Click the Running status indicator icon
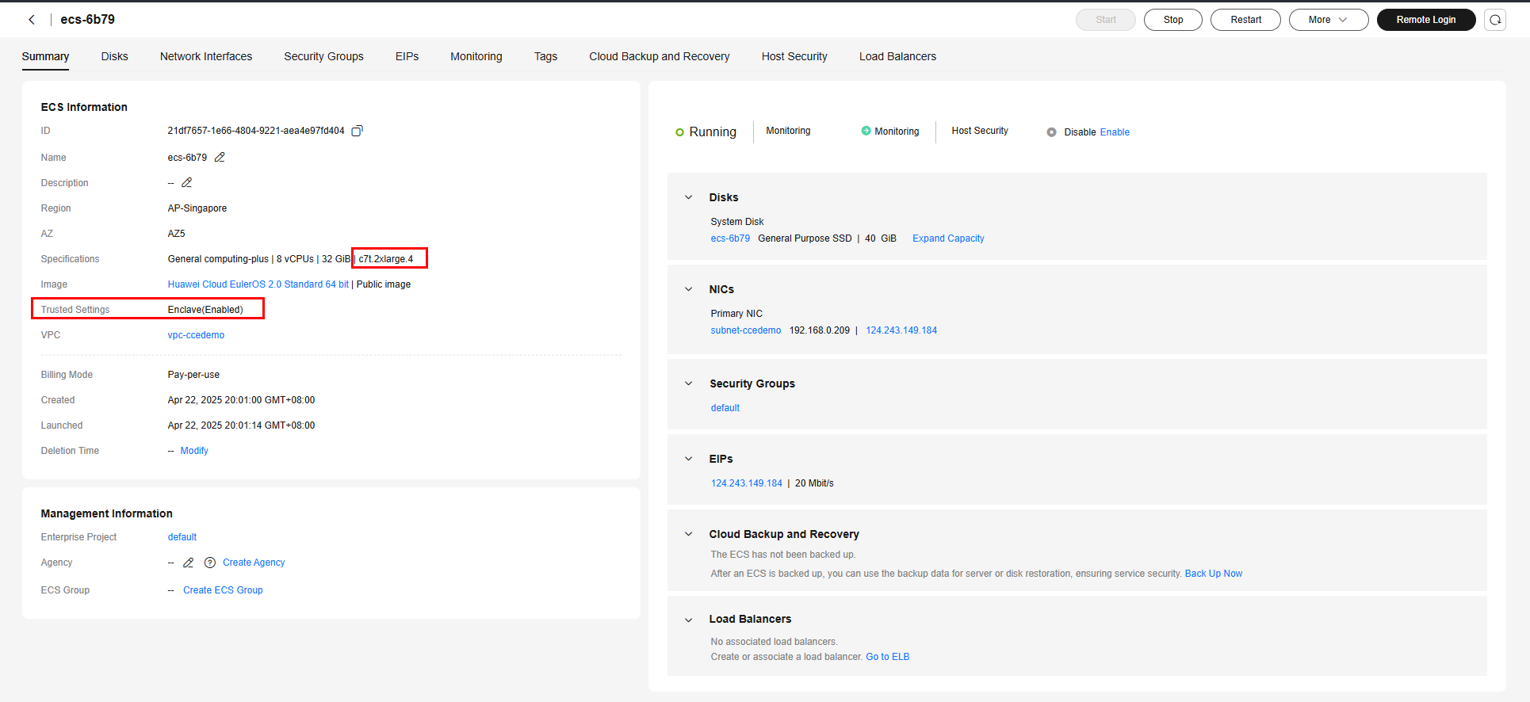The image size is (1530, 702). click(x=679, y=132)
